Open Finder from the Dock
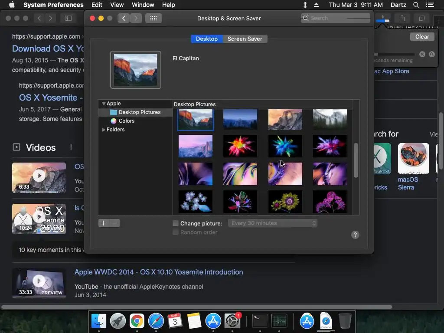Image resolution: width=444 pixels, height=333 pixels. coord(98,321)
